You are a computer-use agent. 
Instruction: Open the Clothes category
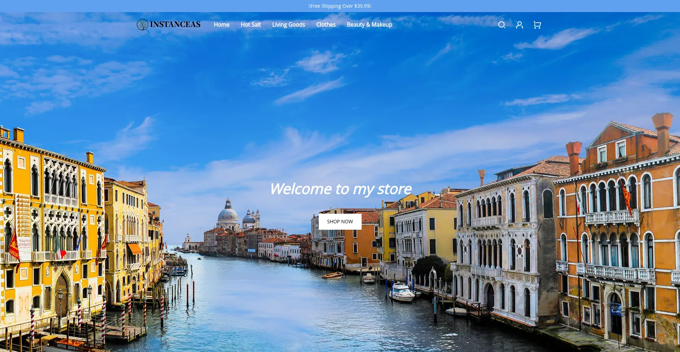tap(325, 25)
